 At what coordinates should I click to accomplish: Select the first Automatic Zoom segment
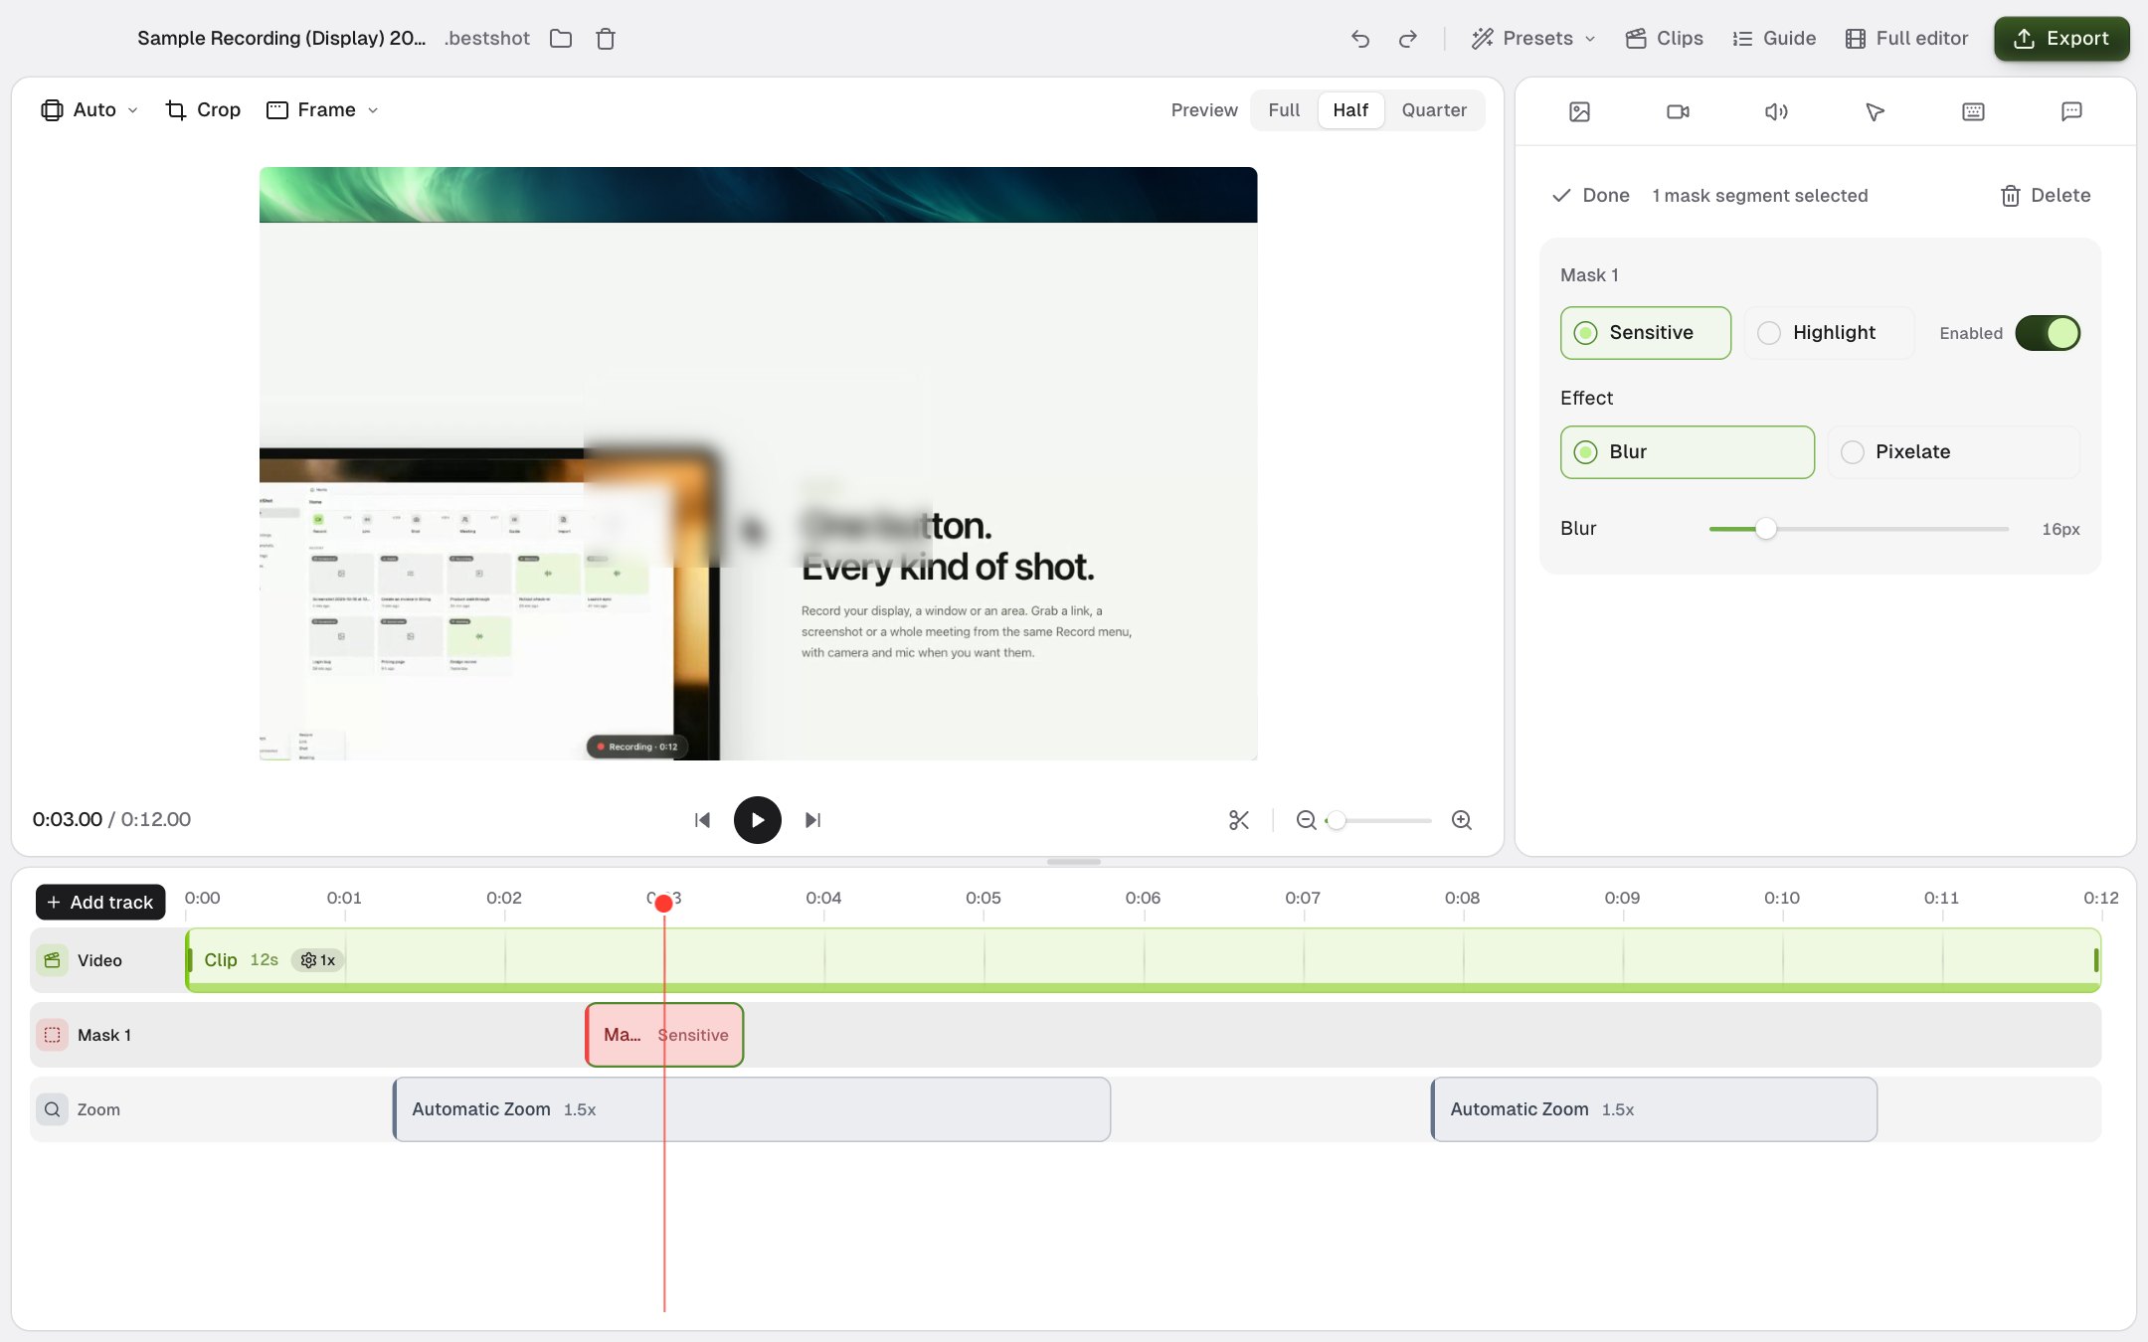[752, 1109]
